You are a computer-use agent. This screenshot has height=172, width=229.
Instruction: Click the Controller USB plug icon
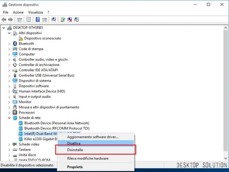[x=15, y=75]
